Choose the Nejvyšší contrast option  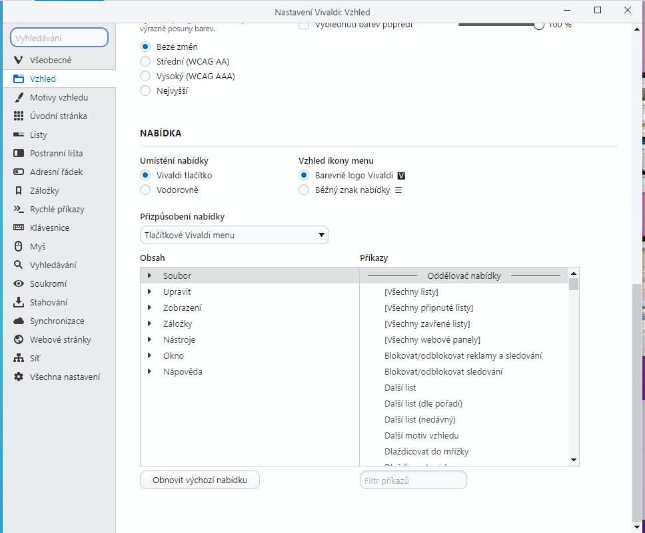pyautogui.click(x=145, y=90)
